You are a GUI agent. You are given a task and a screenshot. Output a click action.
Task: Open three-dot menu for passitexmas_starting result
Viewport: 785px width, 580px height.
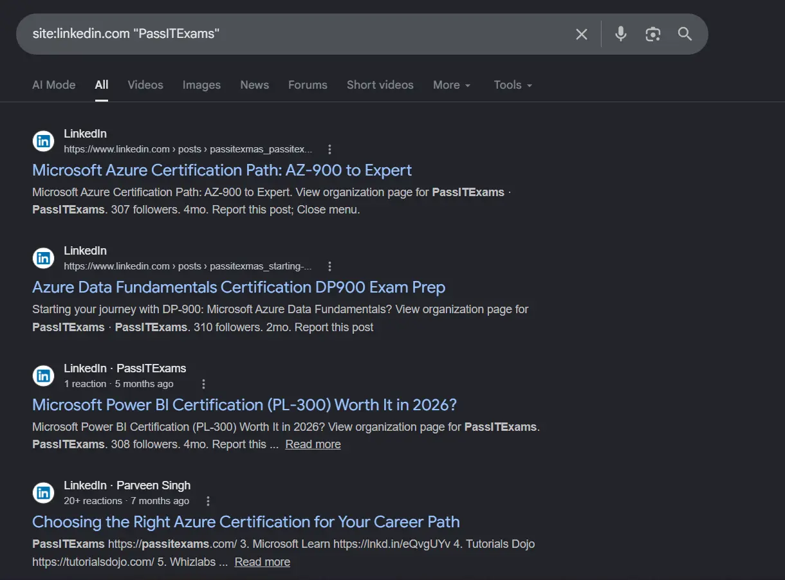(329, 266)
